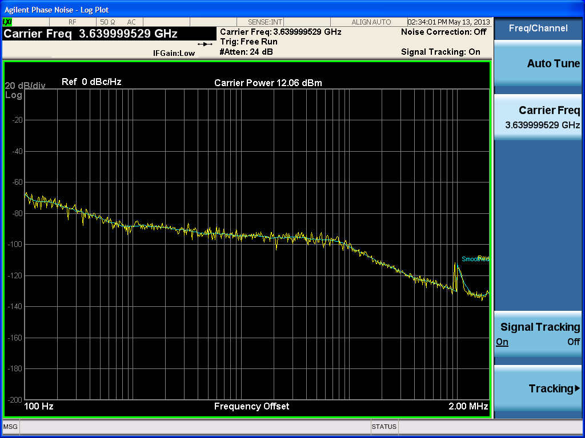Click the SENSE:INT status label
Screen dimensions: 585x438
pos(265,22)
